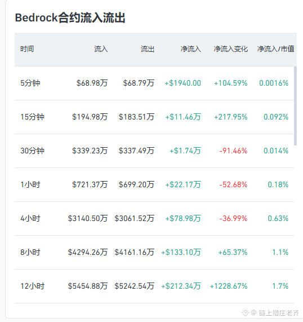
Task: Click the +1228.67% change value
Action: pyautogui.click(x=229, y=286)
